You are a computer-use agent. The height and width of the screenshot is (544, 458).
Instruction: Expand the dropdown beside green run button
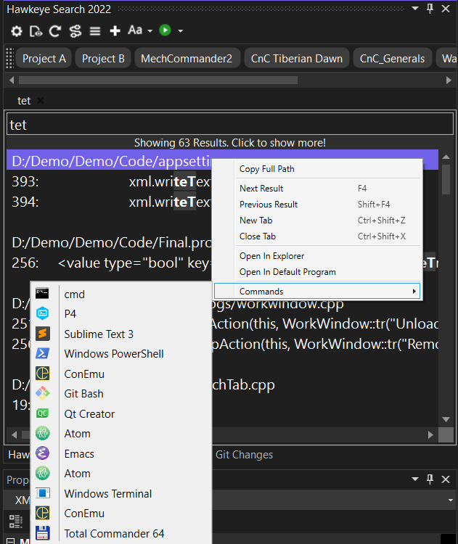(181, 31)
